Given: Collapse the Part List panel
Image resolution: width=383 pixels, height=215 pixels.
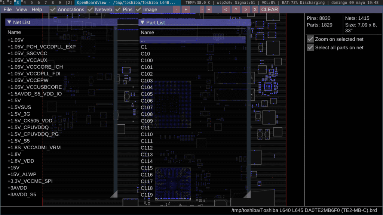Looking at the screenshot, I should pos(143,22).
